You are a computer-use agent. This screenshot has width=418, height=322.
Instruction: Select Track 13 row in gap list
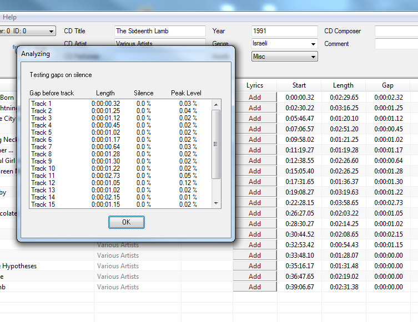[120, 190]
